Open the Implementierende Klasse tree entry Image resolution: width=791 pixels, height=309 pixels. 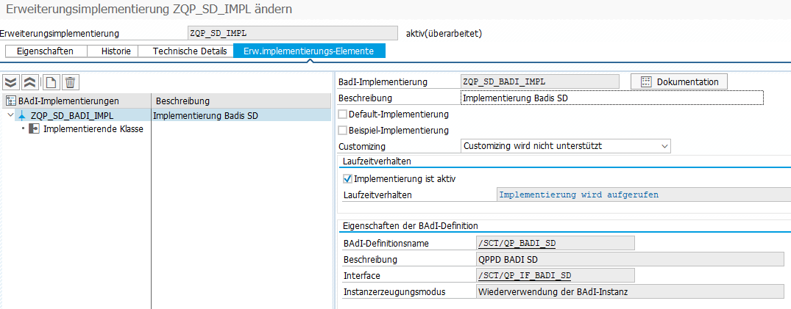(93, 129)
